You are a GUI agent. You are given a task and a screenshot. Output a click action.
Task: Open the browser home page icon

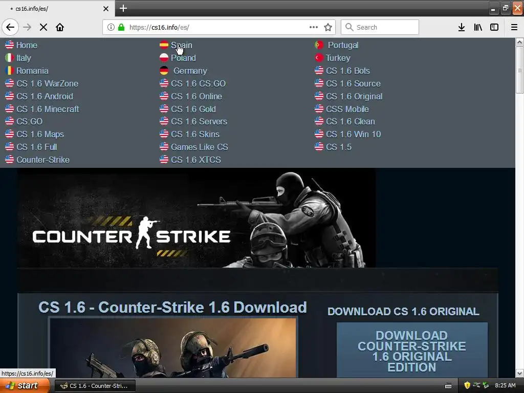tap(60, 27)
